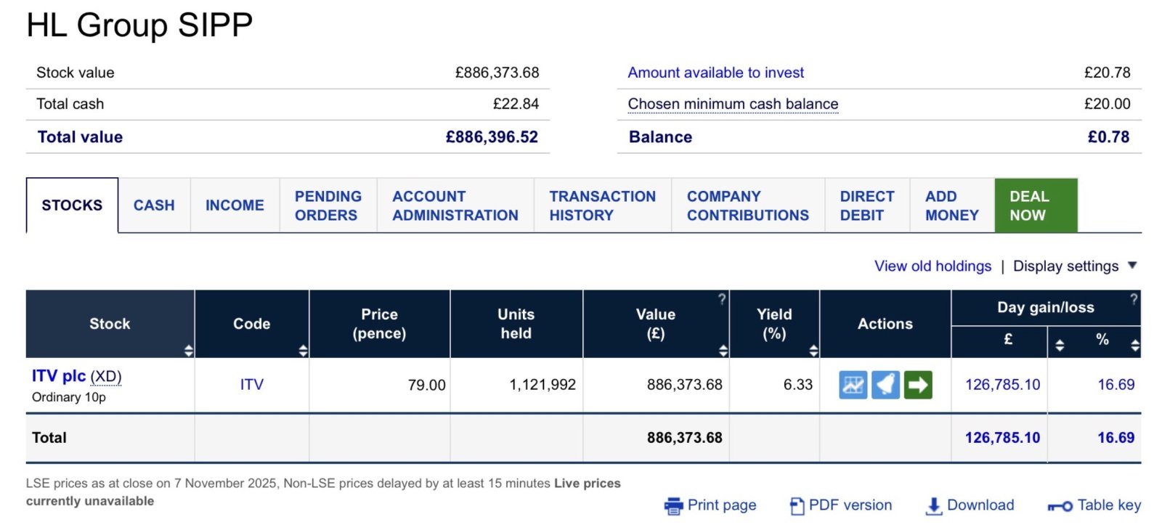Open the price chart for ITV plc
Image resolution: width=1162 pixels, height=530 pixels.
pos(853,385)
